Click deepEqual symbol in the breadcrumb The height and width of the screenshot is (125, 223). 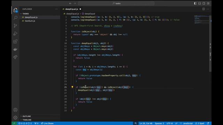point(90,14)
